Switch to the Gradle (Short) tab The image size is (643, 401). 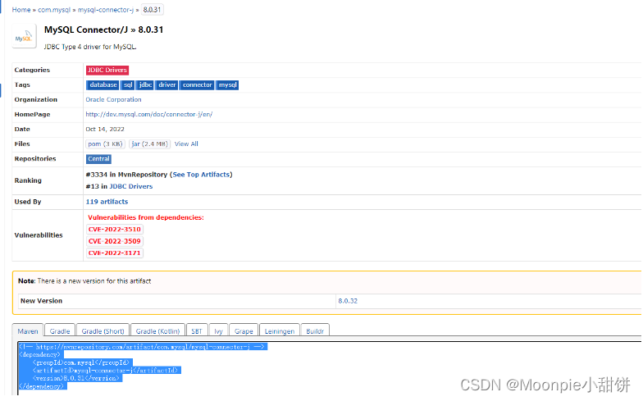pyautogui.click(x=103, y=331)
